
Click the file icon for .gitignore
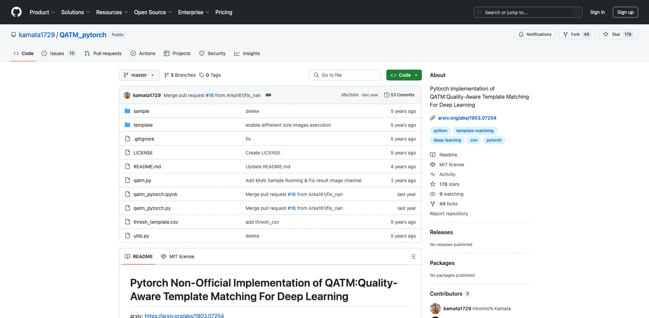pos(127,139)
